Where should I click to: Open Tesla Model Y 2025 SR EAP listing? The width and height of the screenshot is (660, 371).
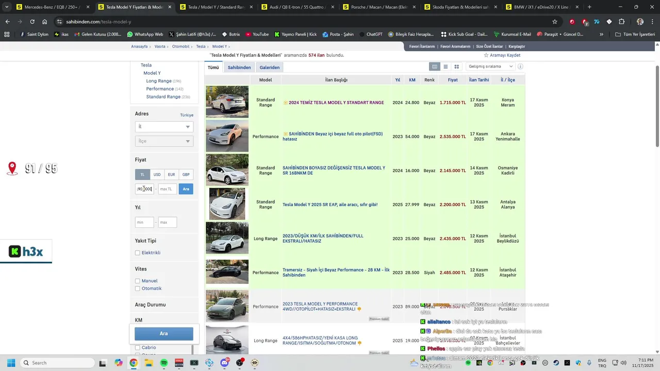[x=330, y=205]
